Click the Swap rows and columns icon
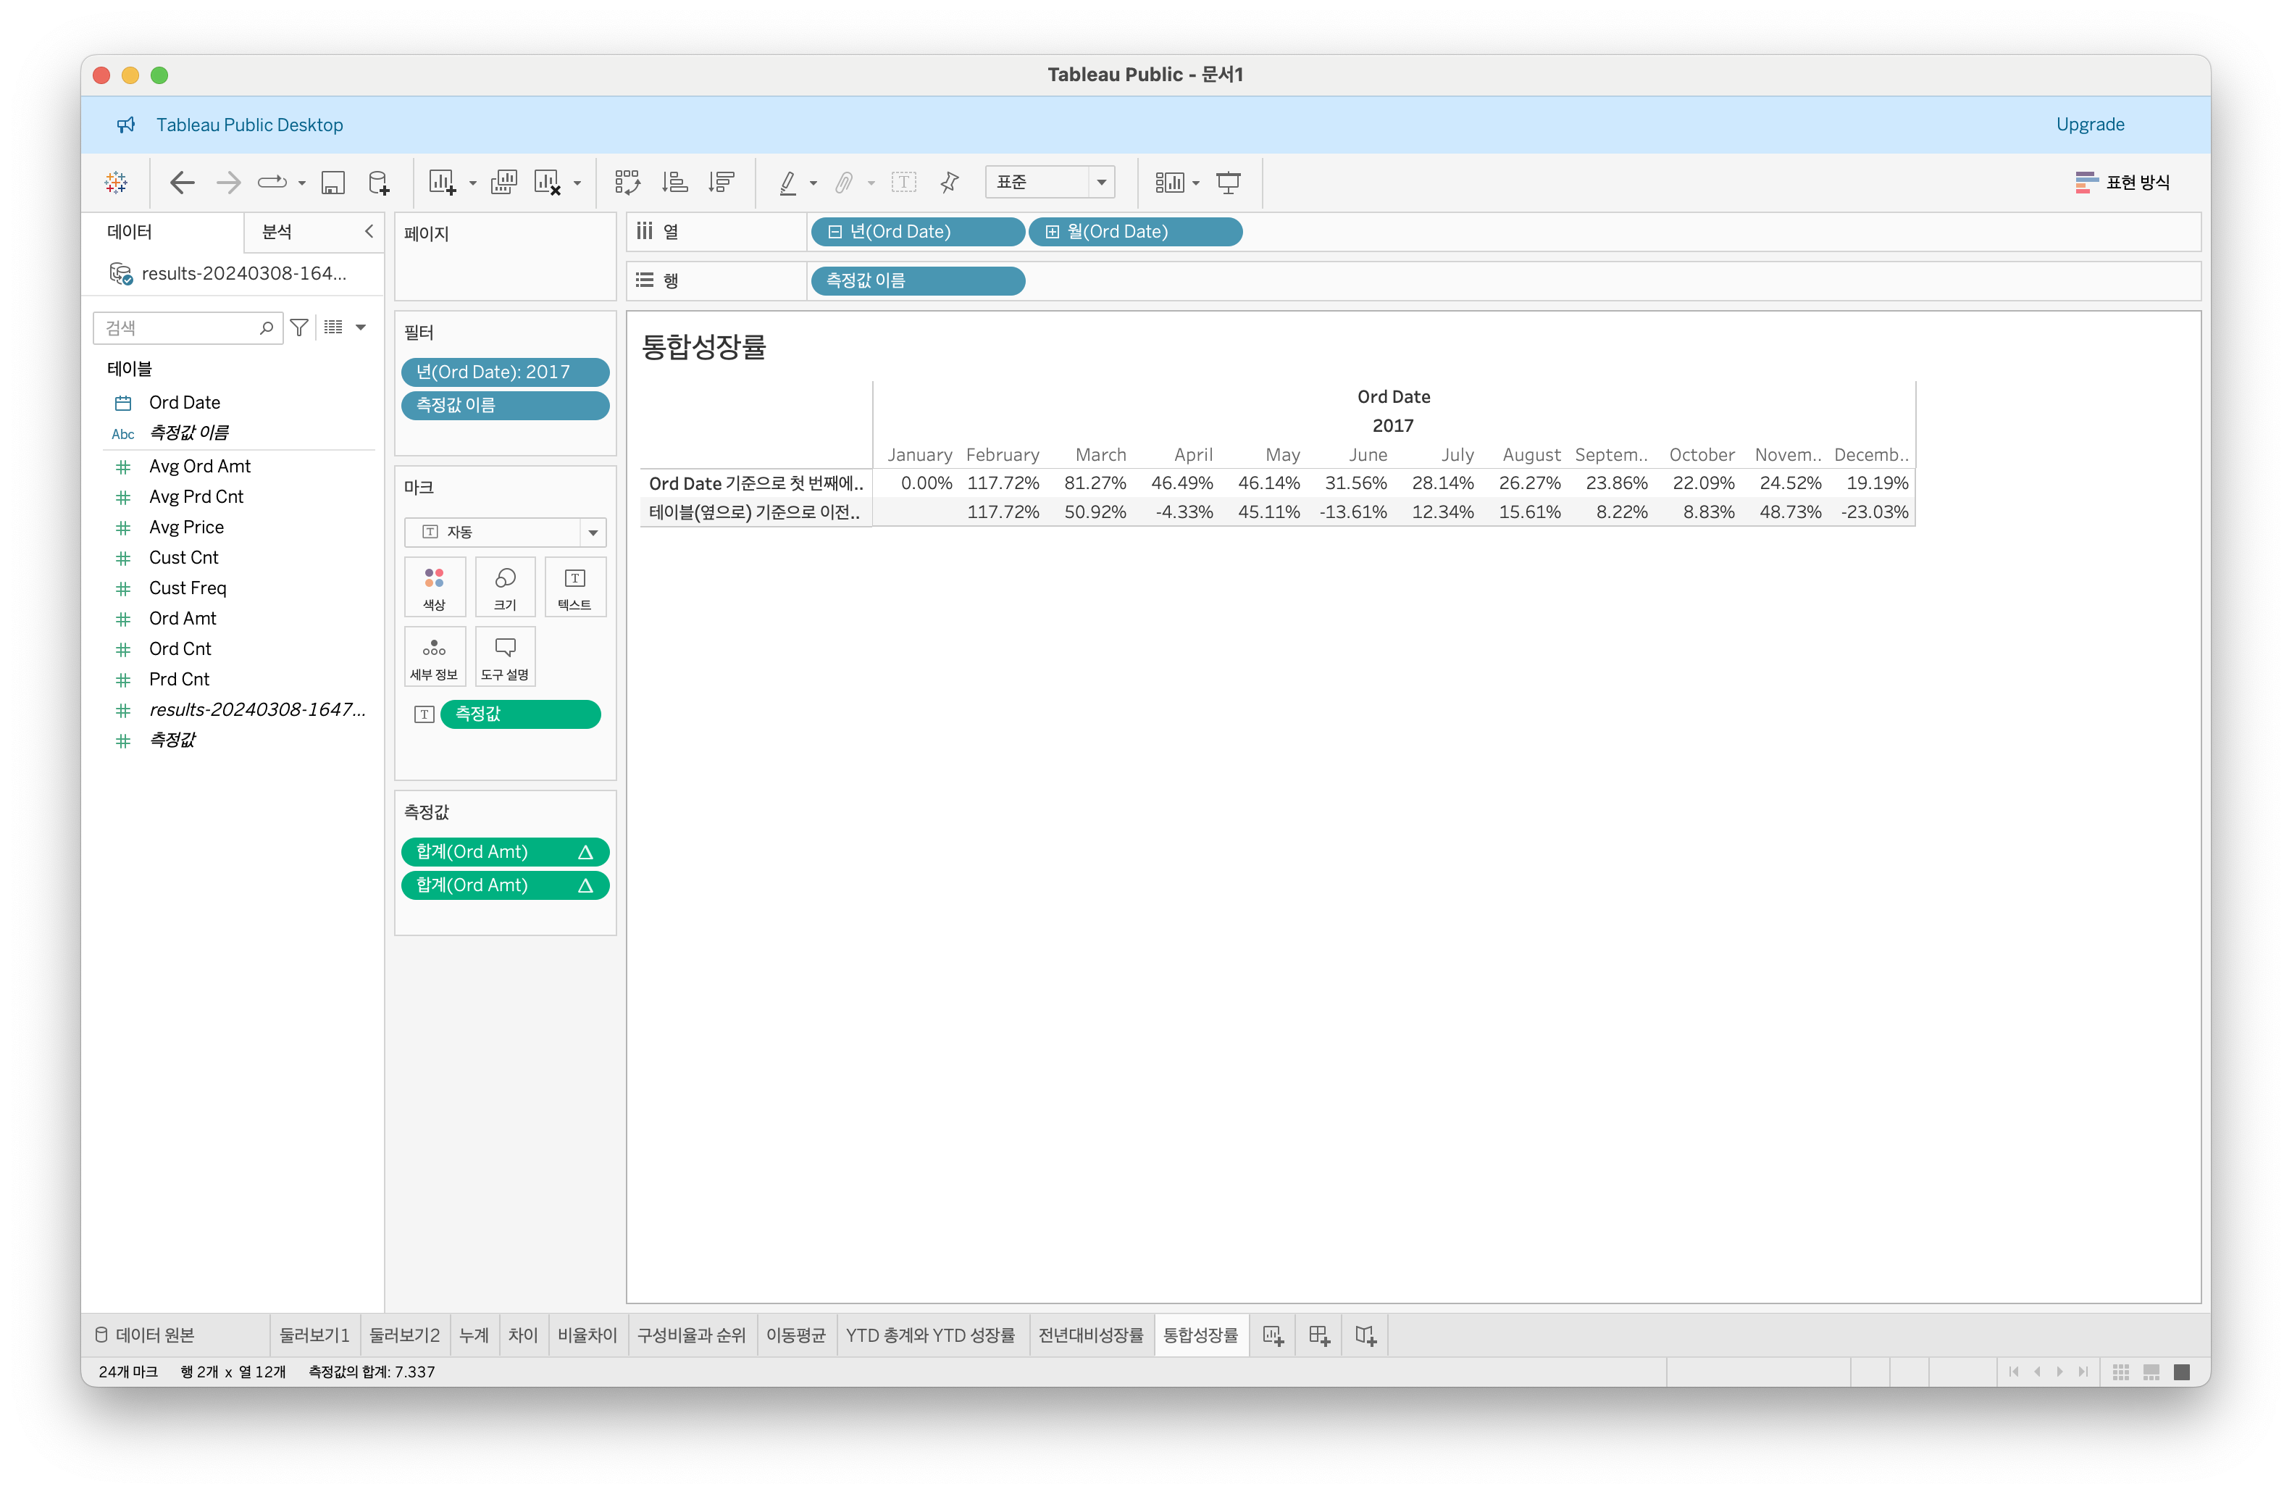The image size is (2292, 1494). [x=628, y=182]
